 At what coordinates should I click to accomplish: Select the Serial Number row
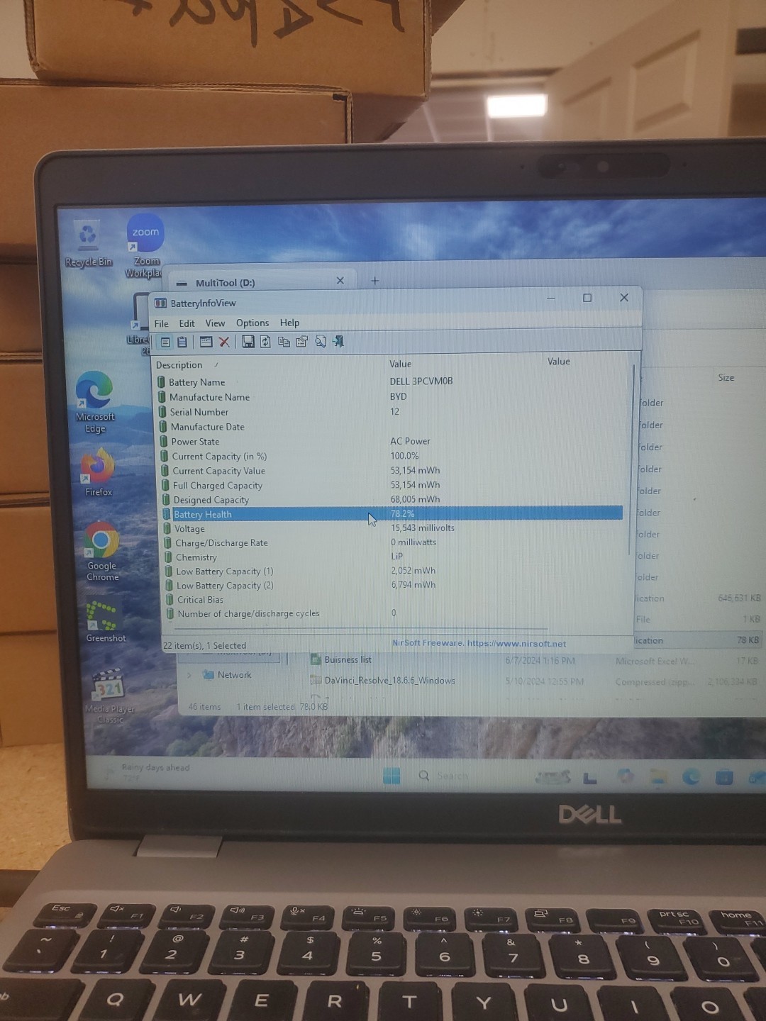(x=390, y=412)
